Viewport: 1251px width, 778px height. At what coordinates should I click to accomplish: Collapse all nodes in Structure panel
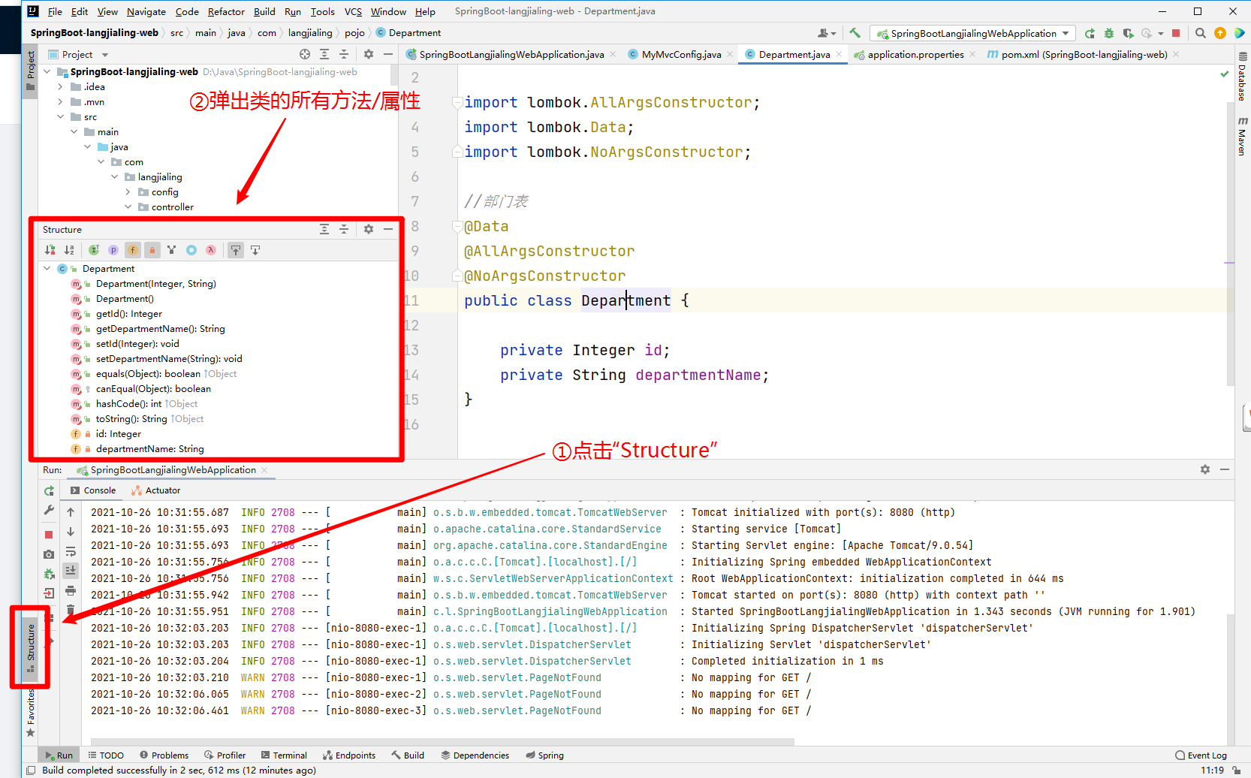[344, 229]
